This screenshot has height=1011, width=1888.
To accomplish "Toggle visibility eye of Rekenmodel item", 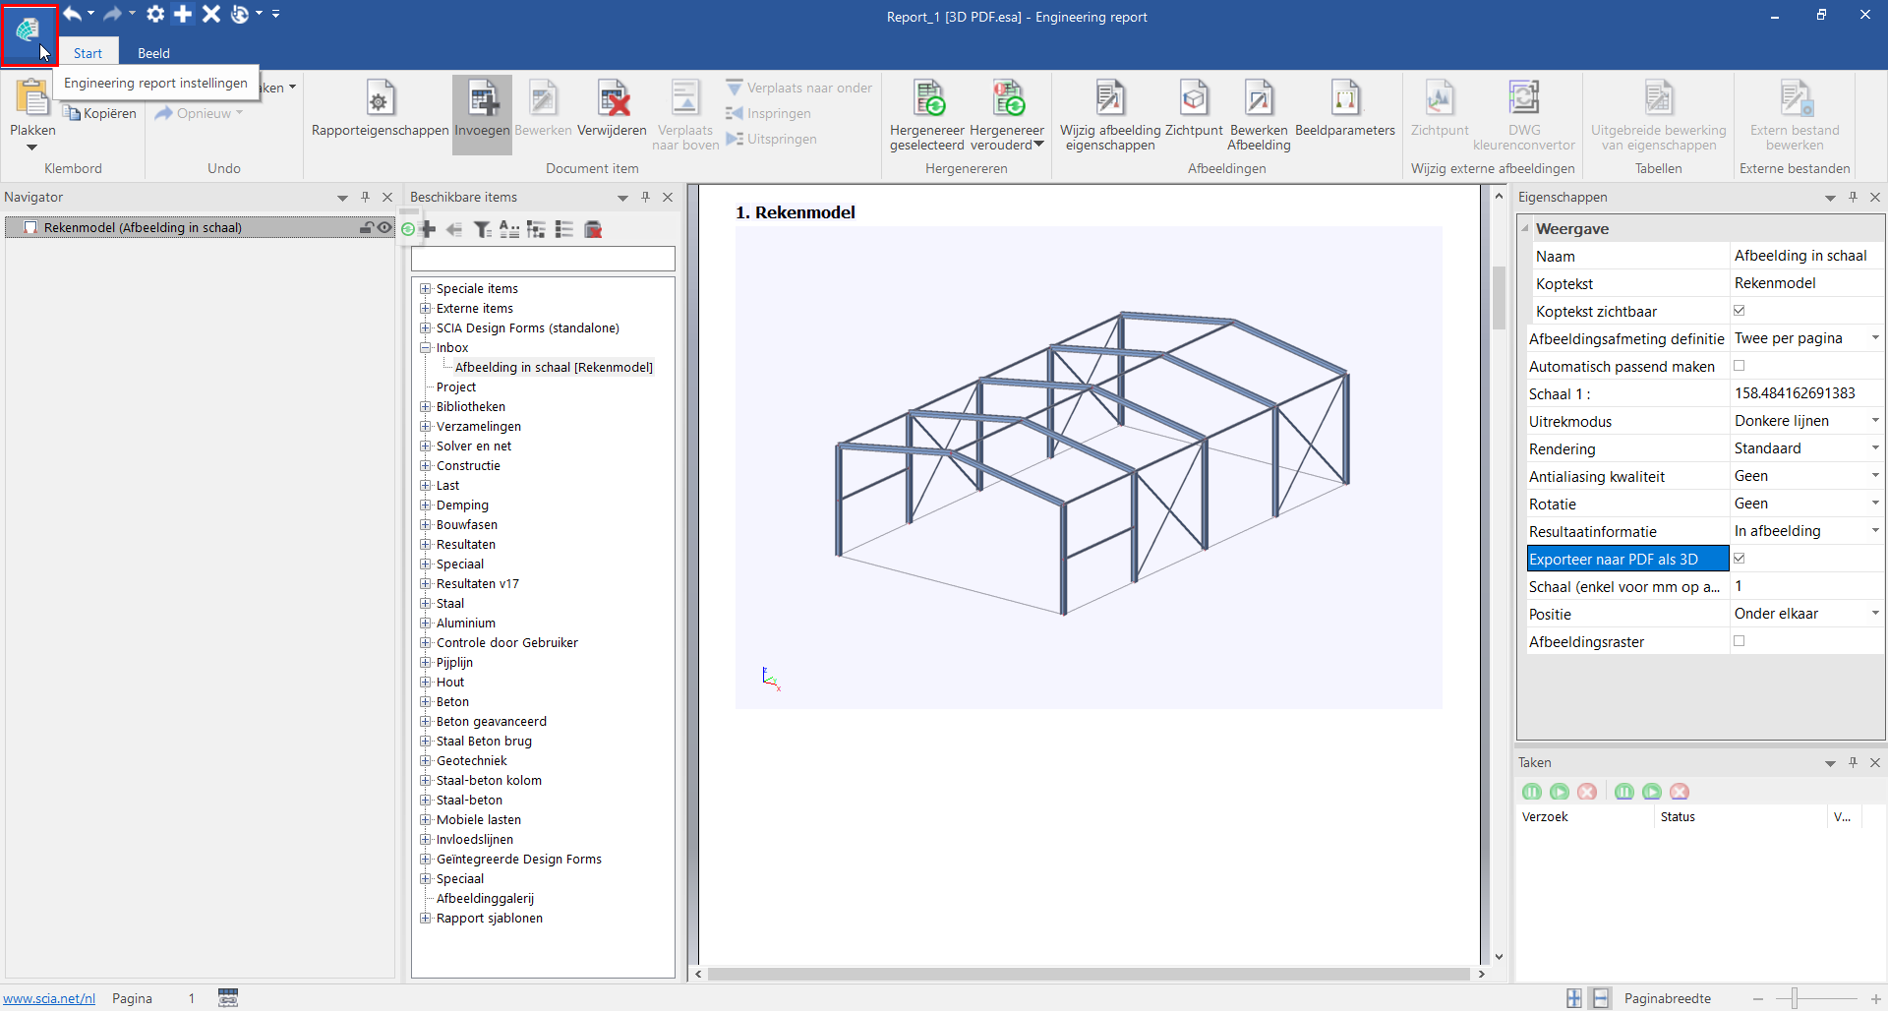I will coord(384,227).
